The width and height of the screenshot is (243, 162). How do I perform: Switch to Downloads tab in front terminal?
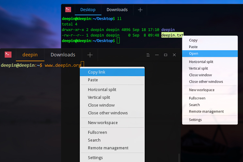pos(63,55)
